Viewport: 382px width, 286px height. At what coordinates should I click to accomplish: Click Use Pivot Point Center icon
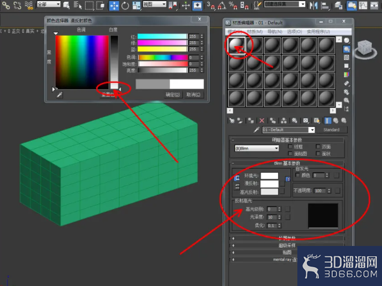(173, 6)
